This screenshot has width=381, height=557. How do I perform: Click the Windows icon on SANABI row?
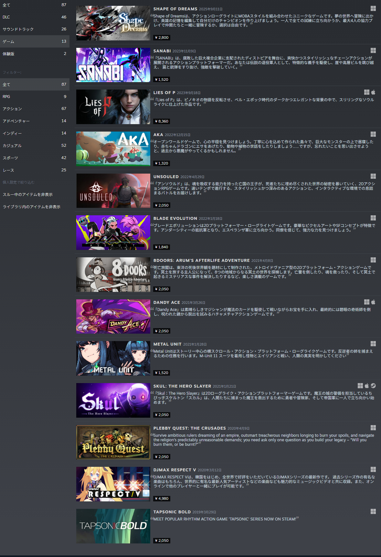[x=373, y=50]
